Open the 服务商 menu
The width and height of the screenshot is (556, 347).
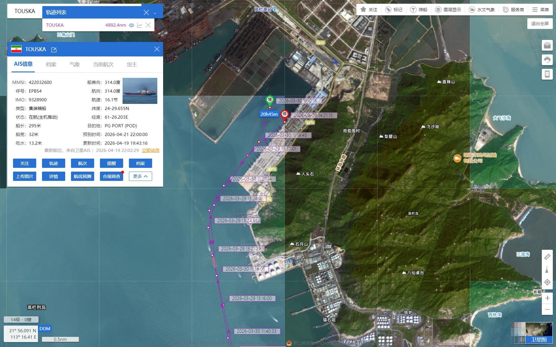coord(513,10)
